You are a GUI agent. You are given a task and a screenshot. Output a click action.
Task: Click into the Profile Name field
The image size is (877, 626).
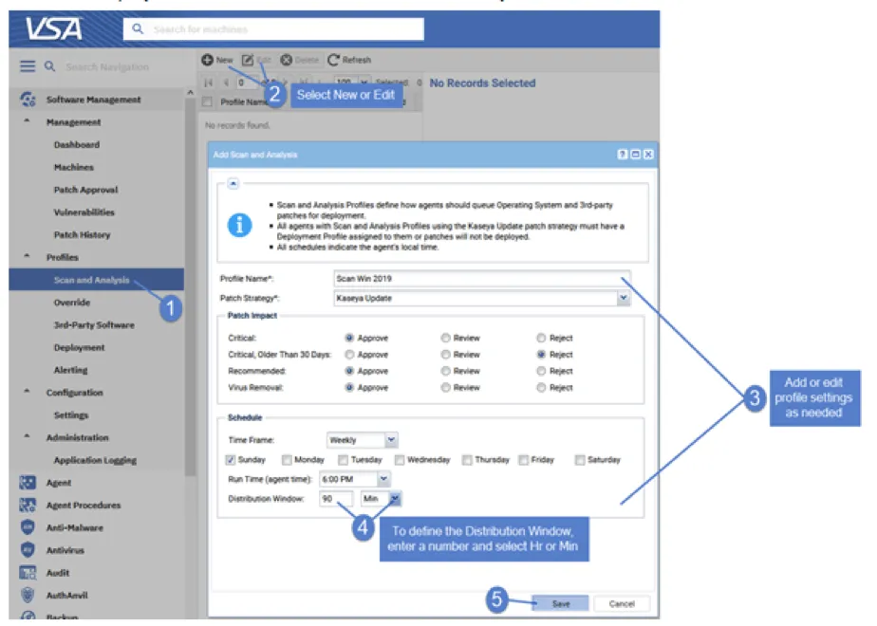click(x=480, y=279)
